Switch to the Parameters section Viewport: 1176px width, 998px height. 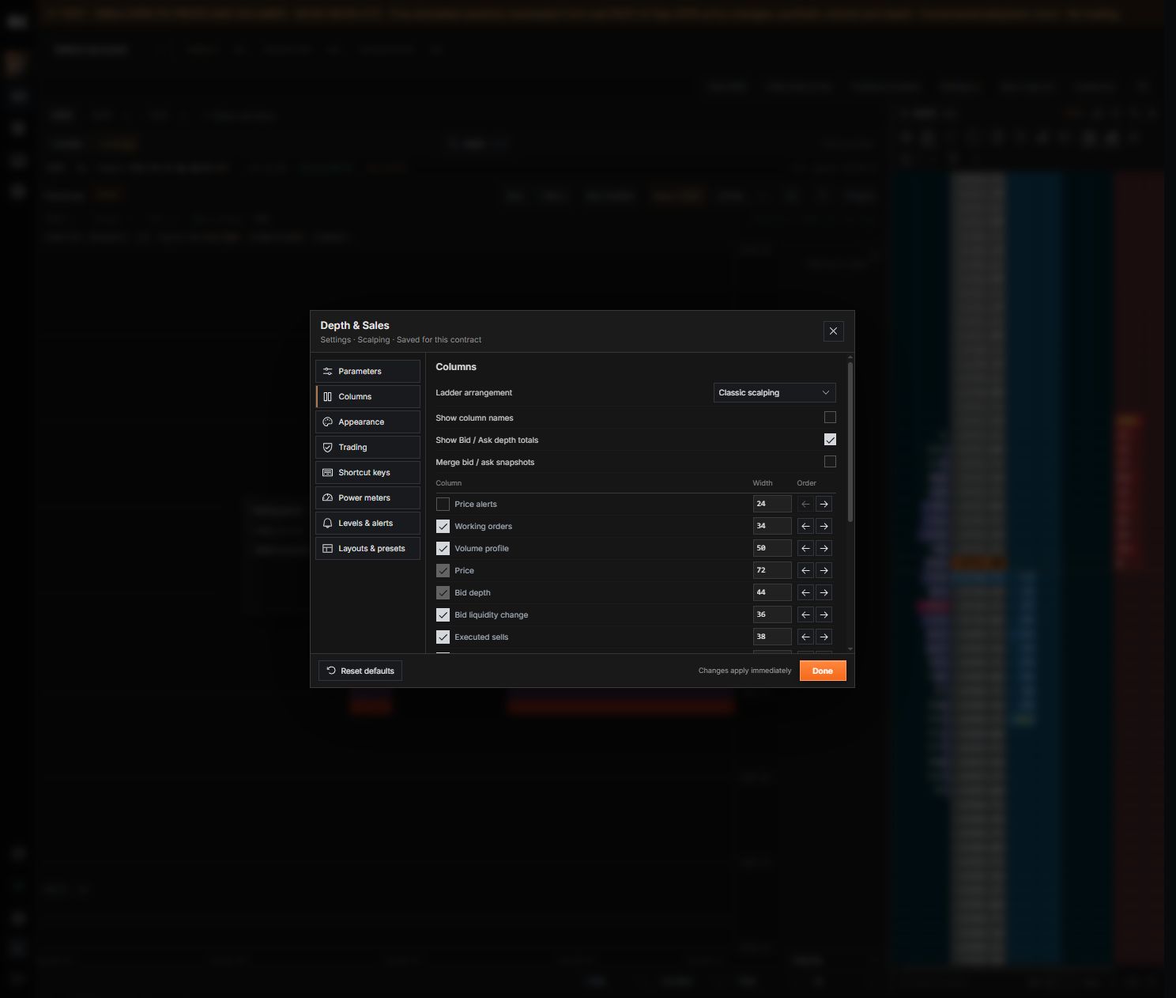(x=367, y=372)
